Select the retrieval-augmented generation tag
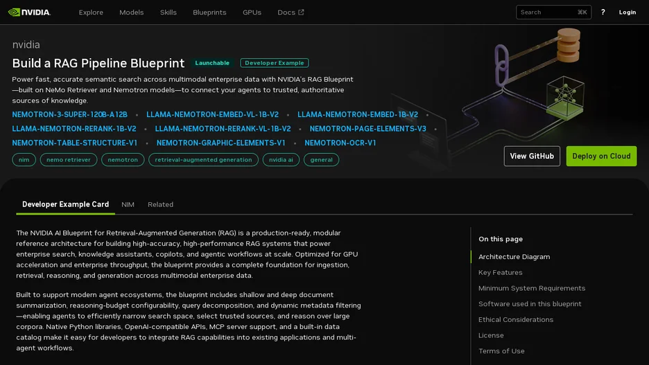This screenshot has height=365, width=649. pos(203,159)
